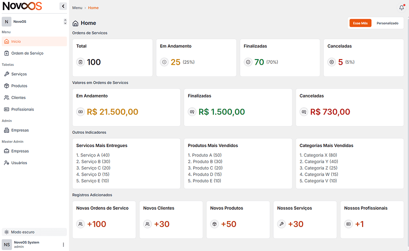Viewport: 409px width, 251px height.
Task: Toggle Modo escuro dark mode
Action: (x=34, y=232)
